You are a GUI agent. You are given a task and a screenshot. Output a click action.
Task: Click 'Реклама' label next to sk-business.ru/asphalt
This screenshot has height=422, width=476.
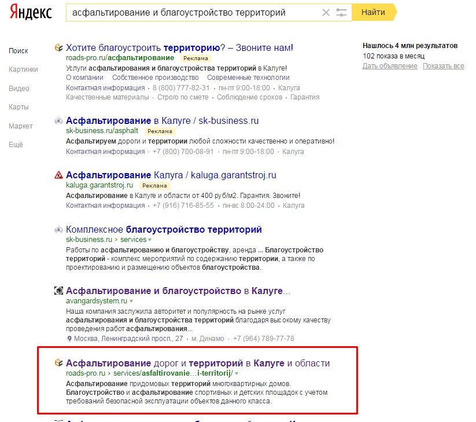[160, 131]
